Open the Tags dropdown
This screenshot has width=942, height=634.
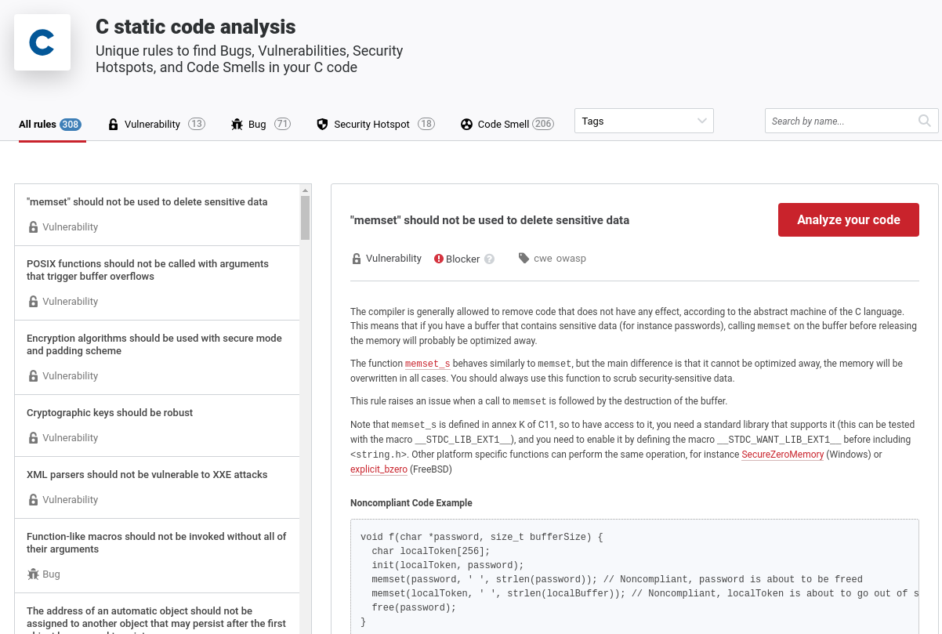click(643, 121)
